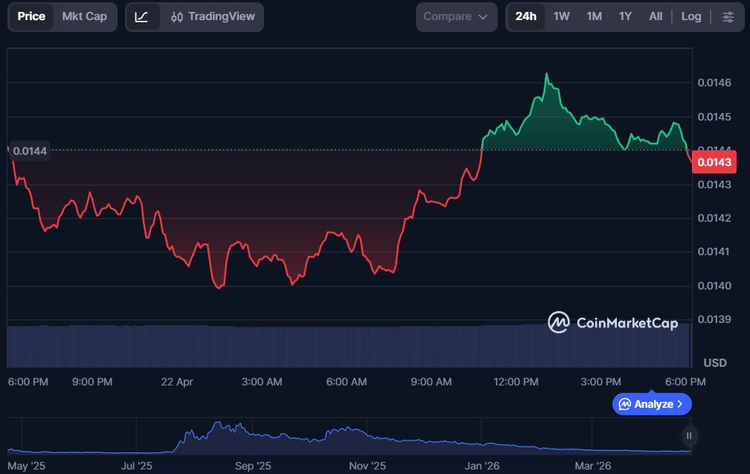
Task: Click the pause-style handle on the range selector
Action: click(x=689, y=436)
